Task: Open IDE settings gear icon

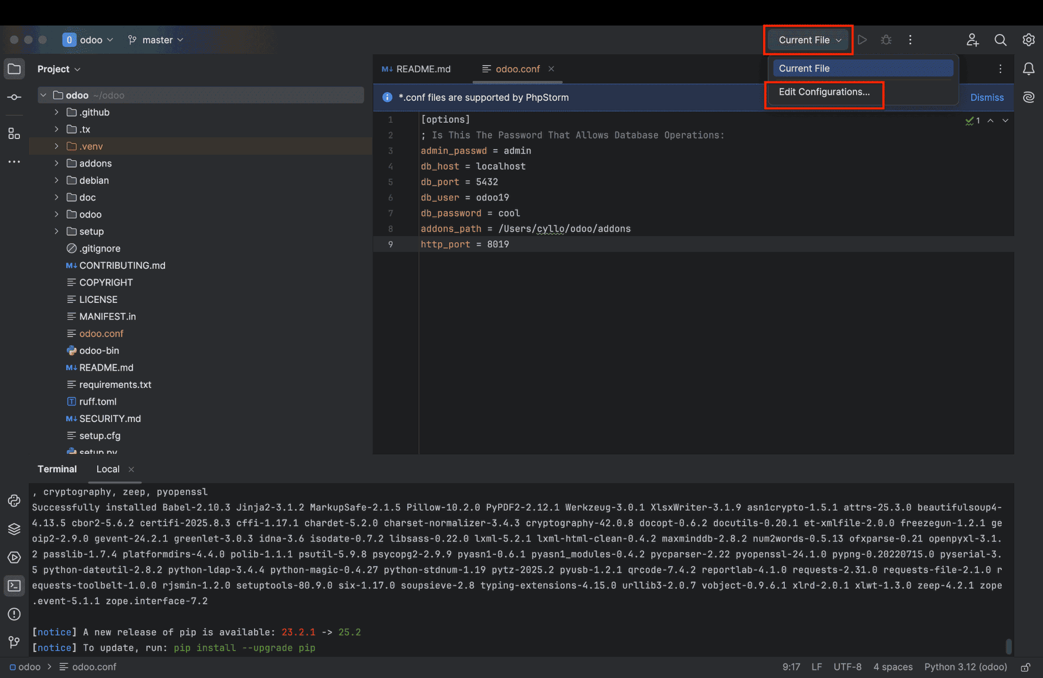Action: point(1028,40)
